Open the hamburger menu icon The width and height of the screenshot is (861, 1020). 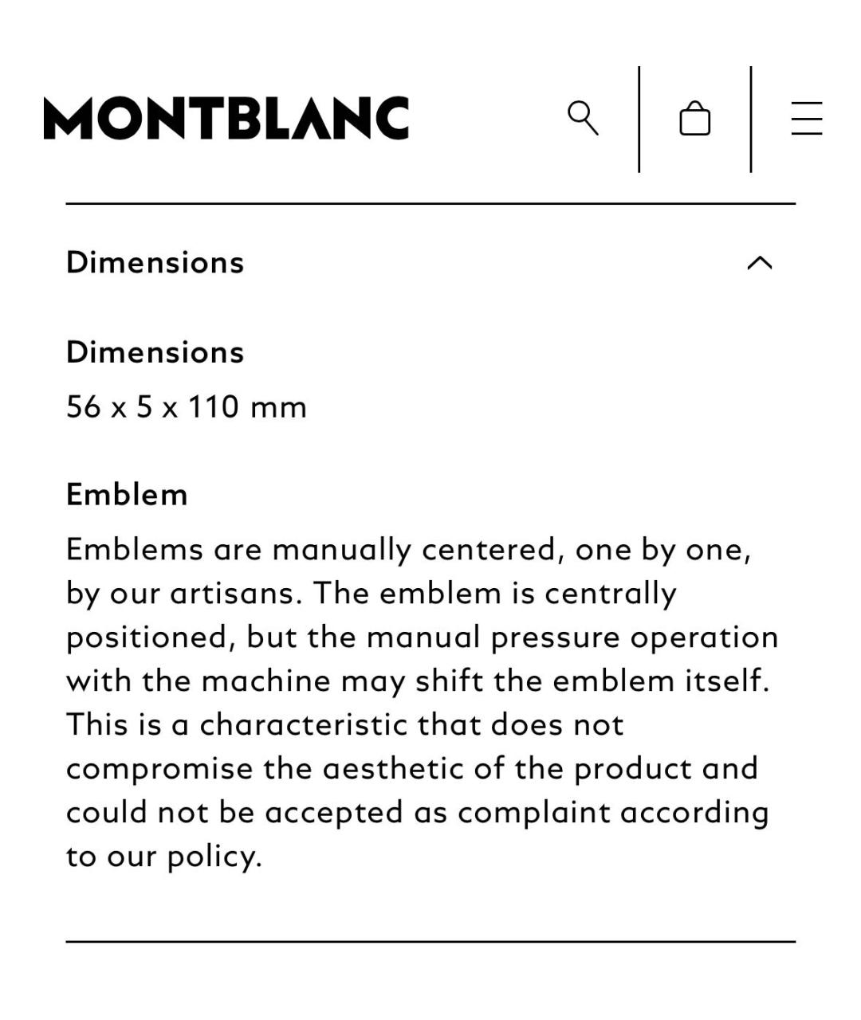pyautogui.click(x=806, y=118)
